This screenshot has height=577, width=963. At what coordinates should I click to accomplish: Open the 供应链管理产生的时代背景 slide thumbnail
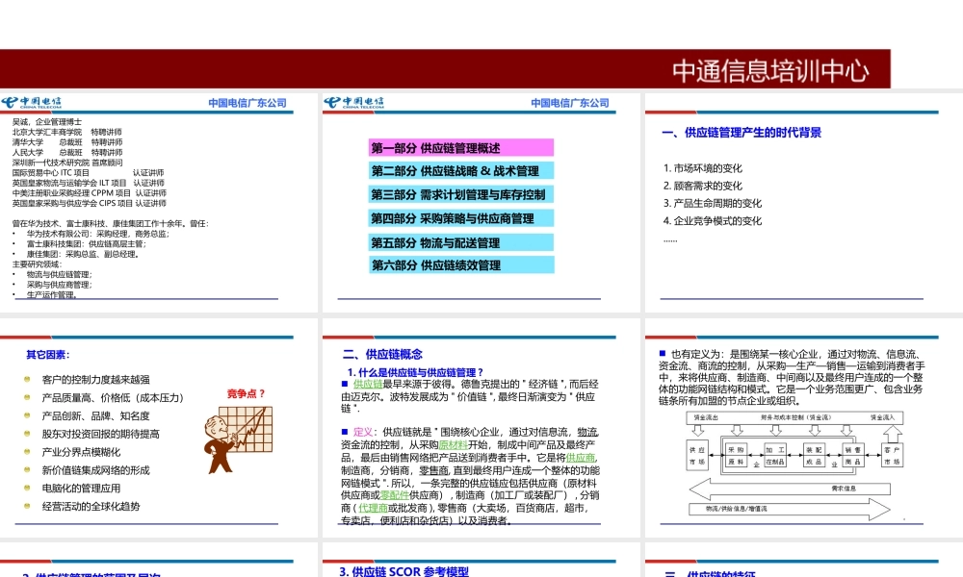804,203
